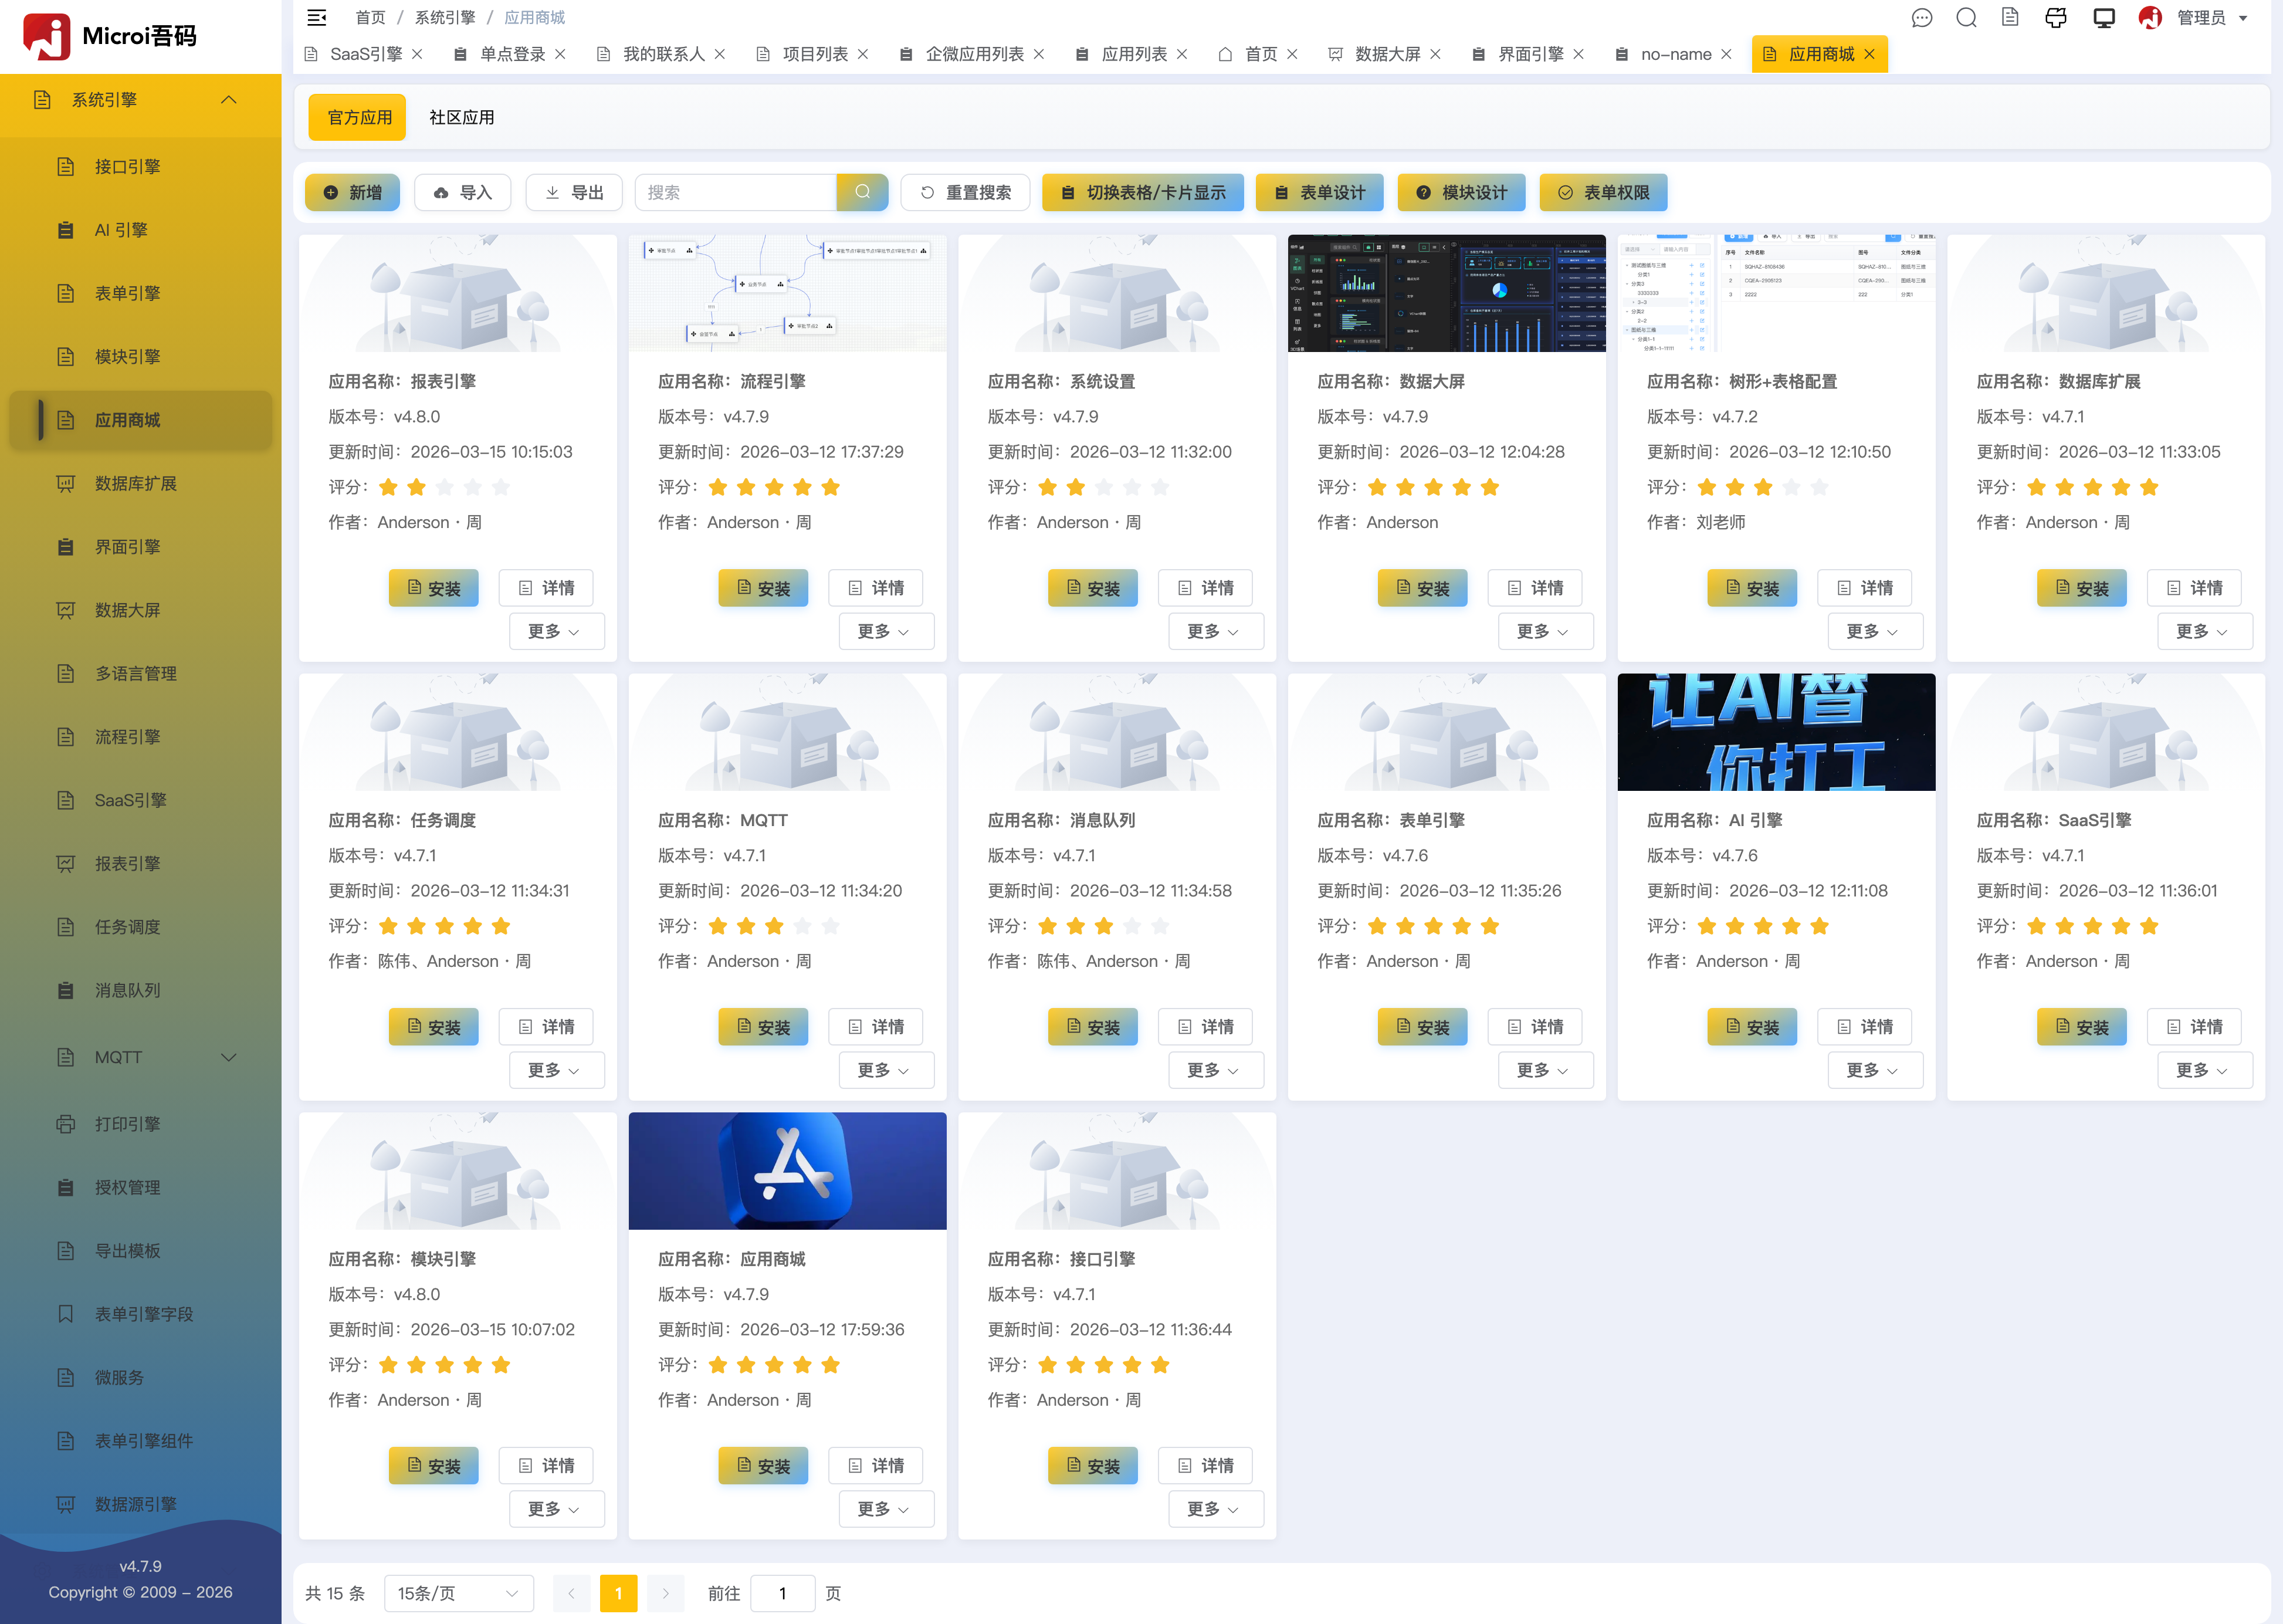
Task: Select the 社区应用 option
Action: (461, 117)
